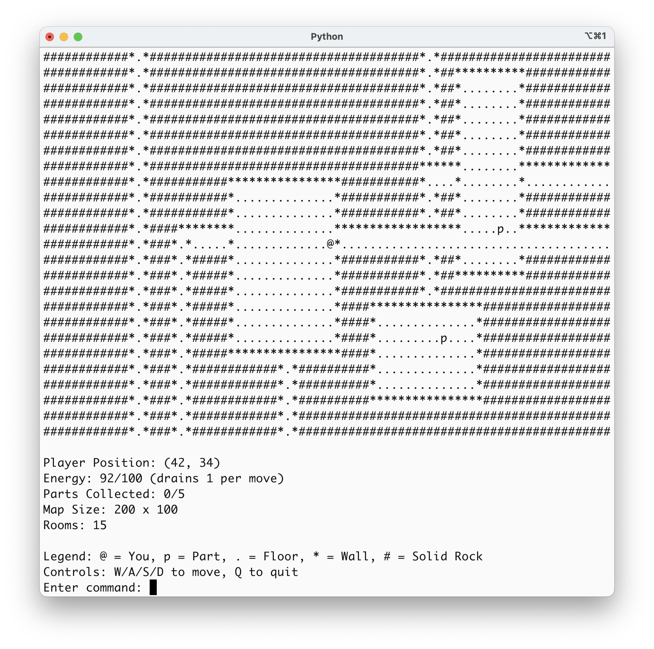Click the wall asterisk right of the player

coord(337,243)
